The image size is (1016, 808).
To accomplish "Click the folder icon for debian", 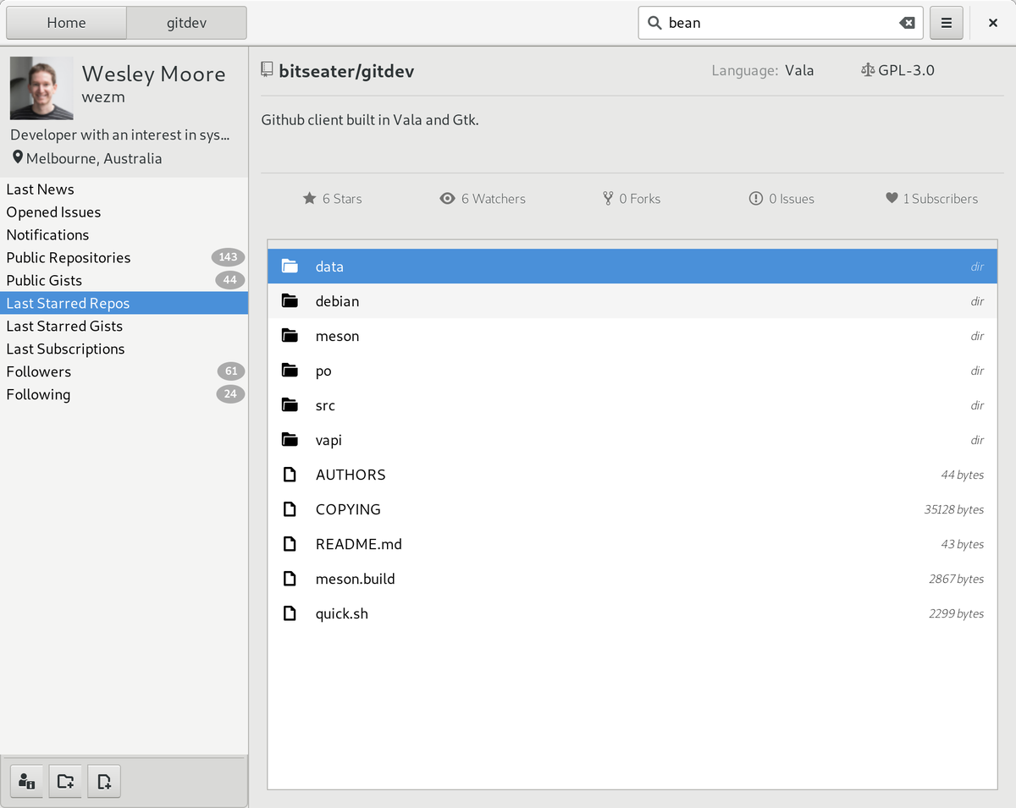I will point(290,301).
